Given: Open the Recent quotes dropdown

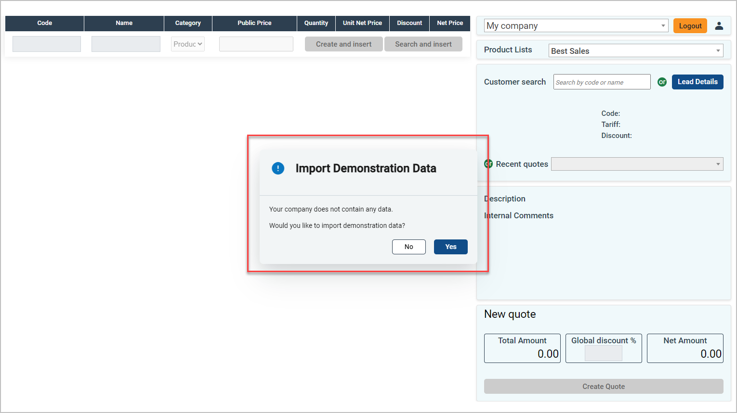Looking at the screenshot, I should coord(637,164).
